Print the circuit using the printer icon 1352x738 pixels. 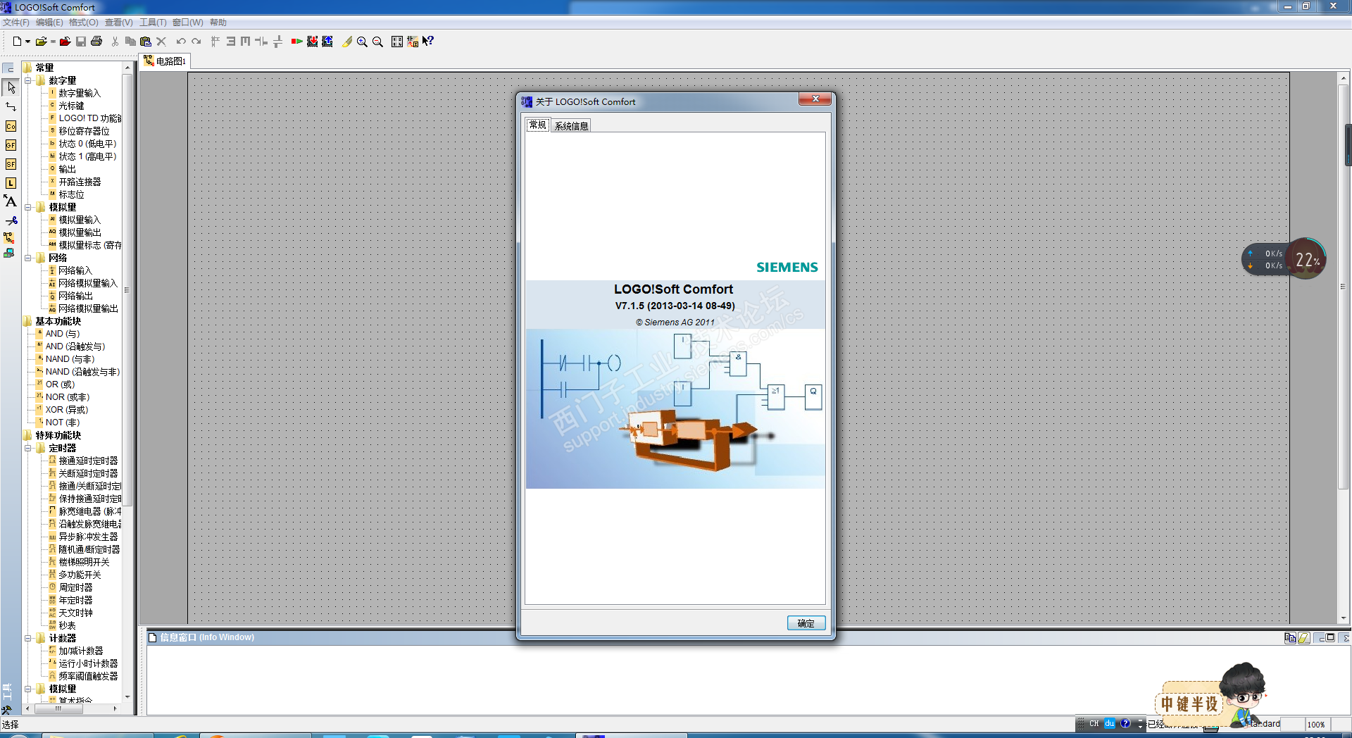click(96, 42)
